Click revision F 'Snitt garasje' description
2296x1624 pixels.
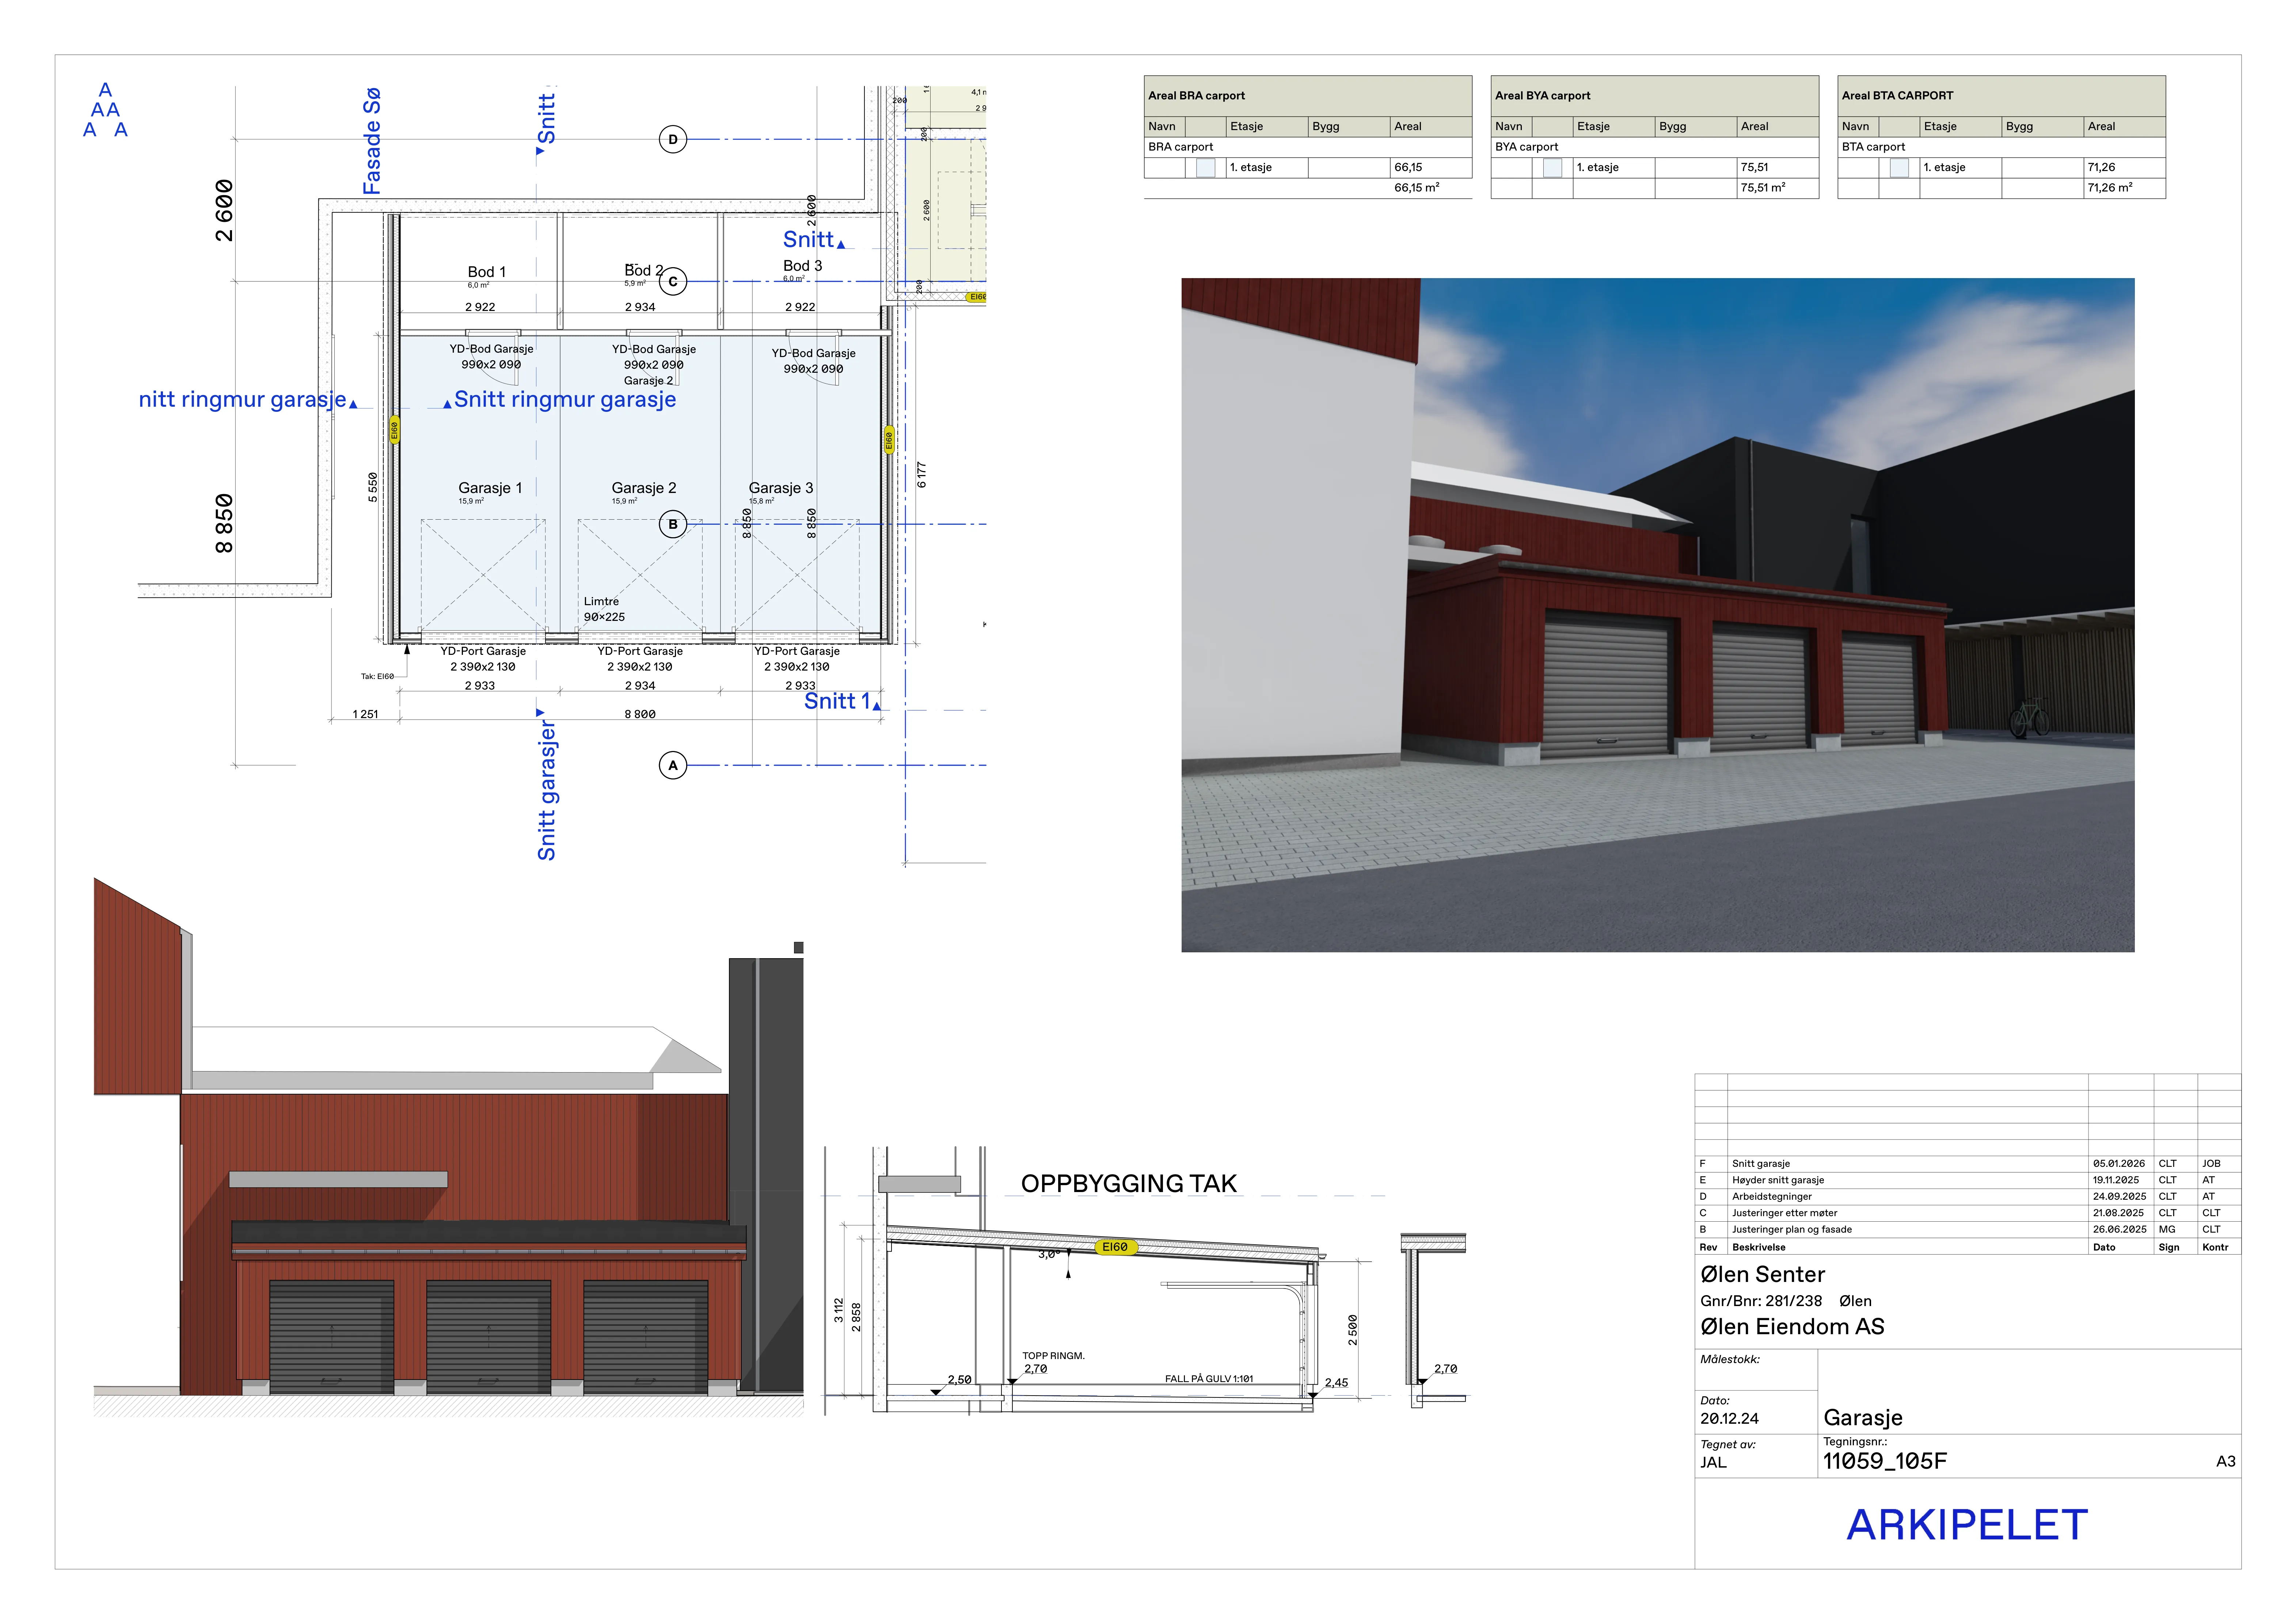[1761, 1164]
